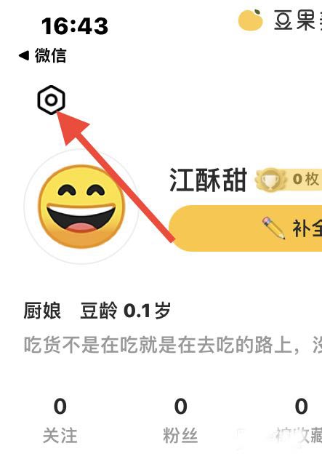Tap the pencil icon on yellow button
This screenshot has height=459, width=322.
(273, 228)
